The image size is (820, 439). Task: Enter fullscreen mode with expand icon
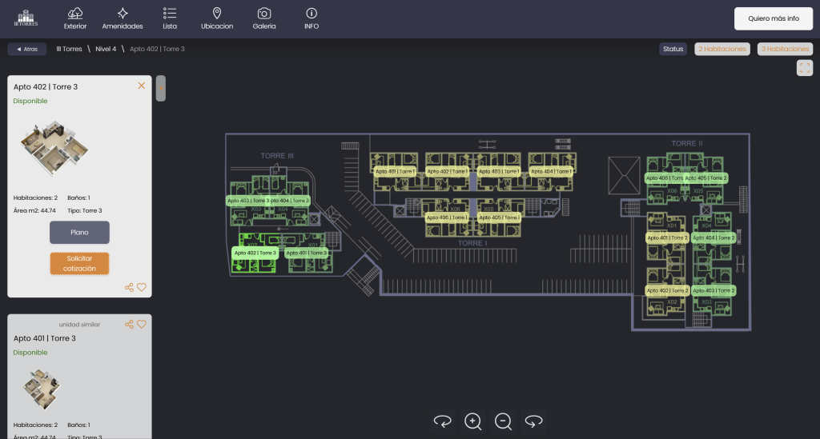point(805,68)
